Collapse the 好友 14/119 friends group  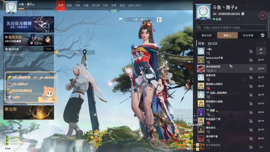point(208,44)
